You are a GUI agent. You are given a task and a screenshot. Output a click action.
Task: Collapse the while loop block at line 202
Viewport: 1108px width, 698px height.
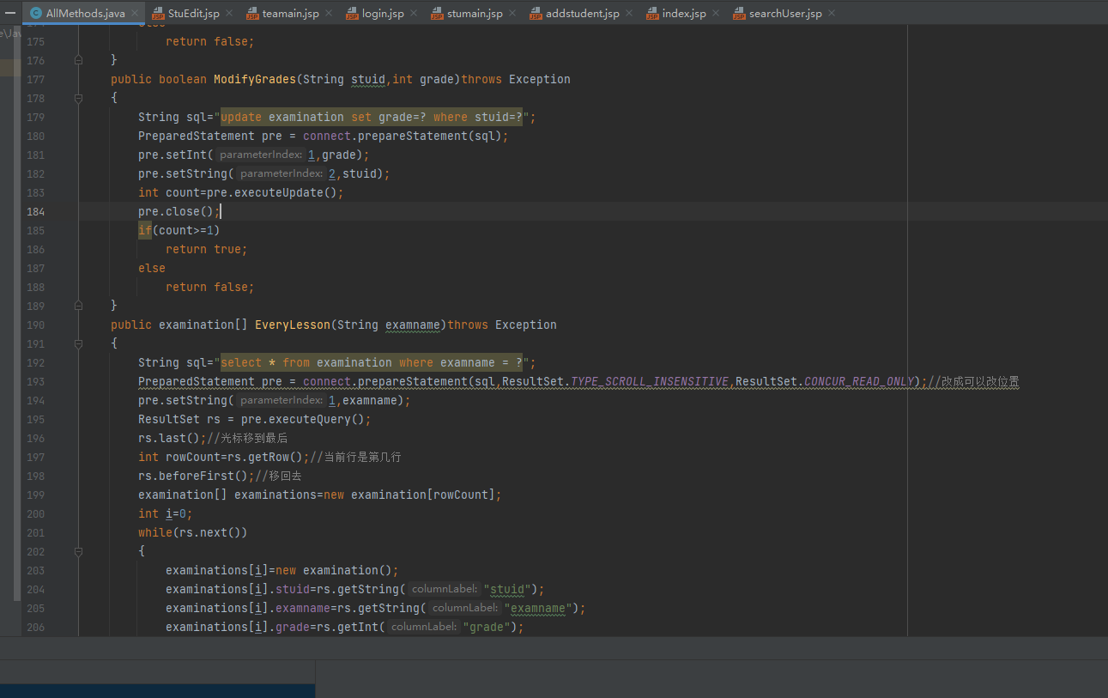pos(78,551)
